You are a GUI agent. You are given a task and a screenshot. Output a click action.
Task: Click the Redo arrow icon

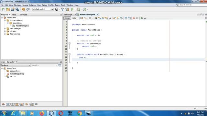pyautogui.click(x=28, y=9)
